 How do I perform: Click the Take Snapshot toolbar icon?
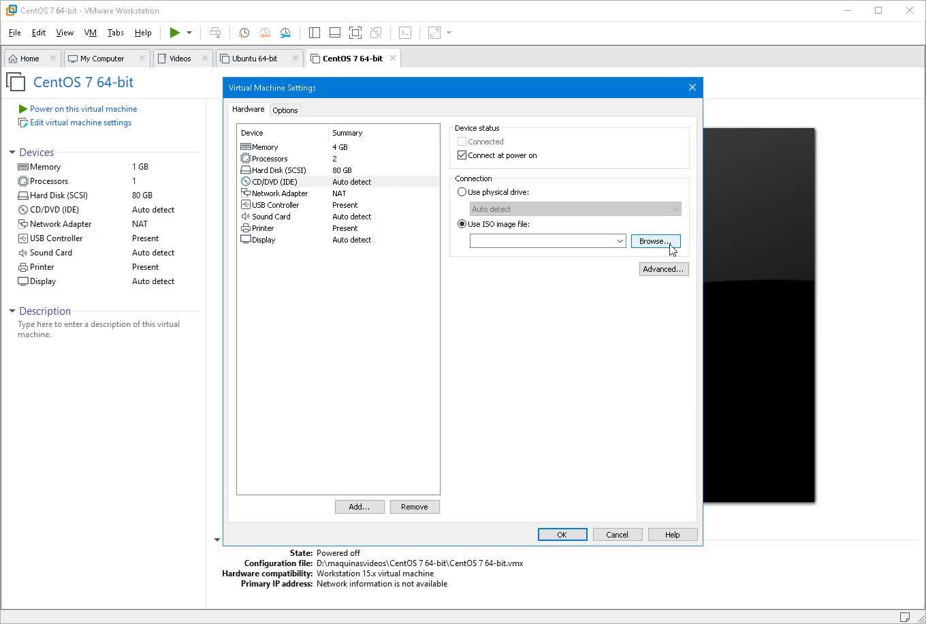(x=244, y=33)
